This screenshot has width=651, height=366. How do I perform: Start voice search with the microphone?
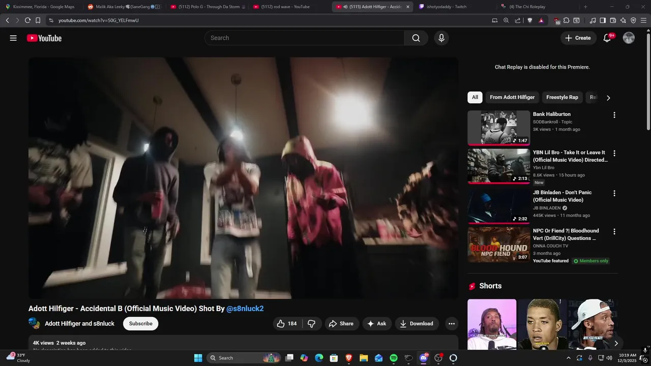coord(441,38)
